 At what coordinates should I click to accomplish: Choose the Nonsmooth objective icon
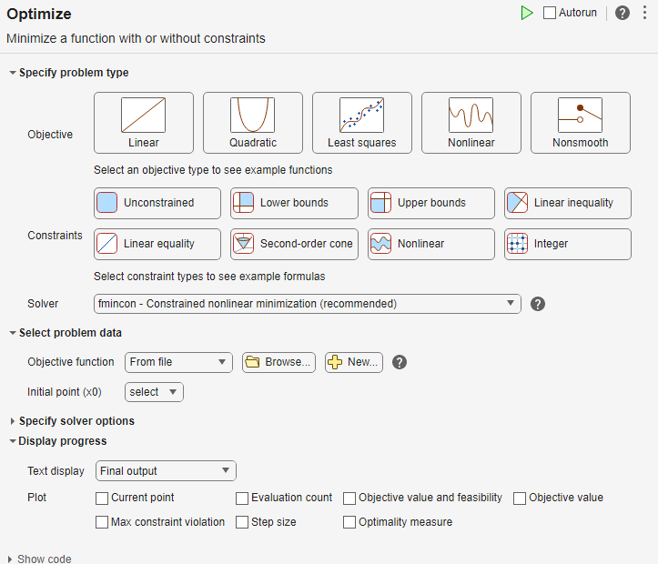pos(580,122)
